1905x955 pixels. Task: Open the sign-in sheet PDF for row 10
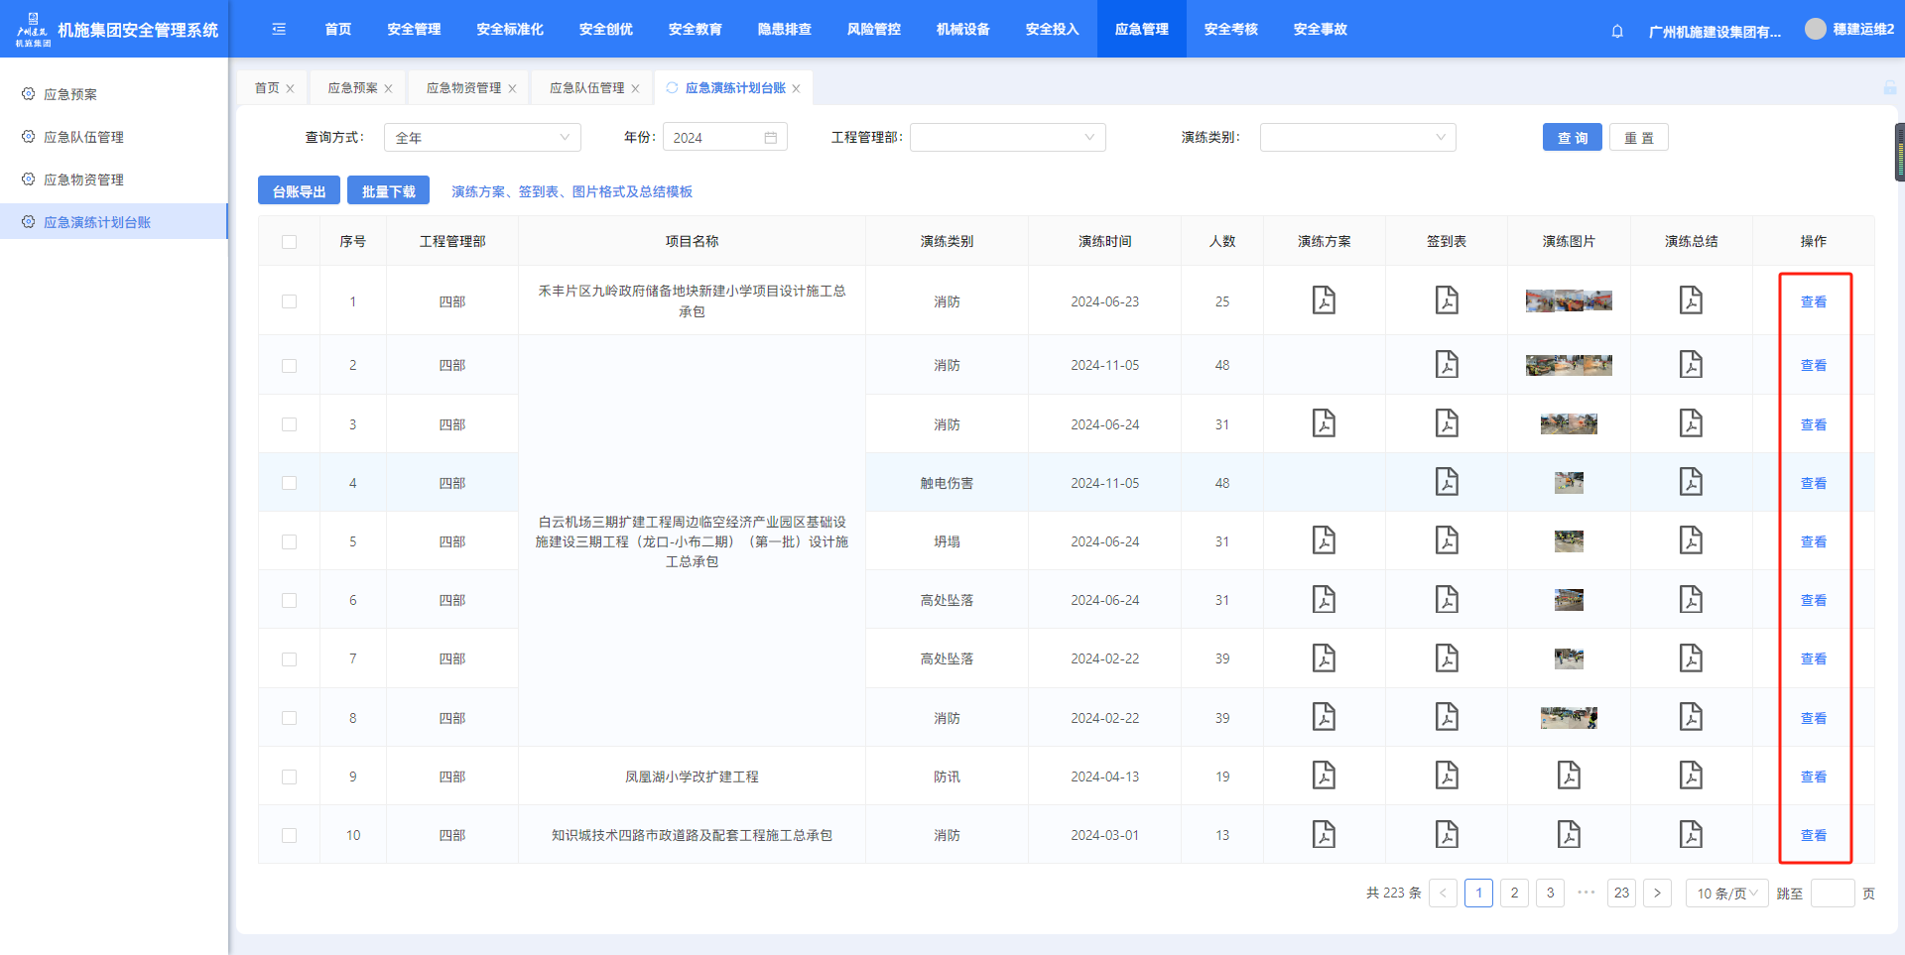(1447, 835)
